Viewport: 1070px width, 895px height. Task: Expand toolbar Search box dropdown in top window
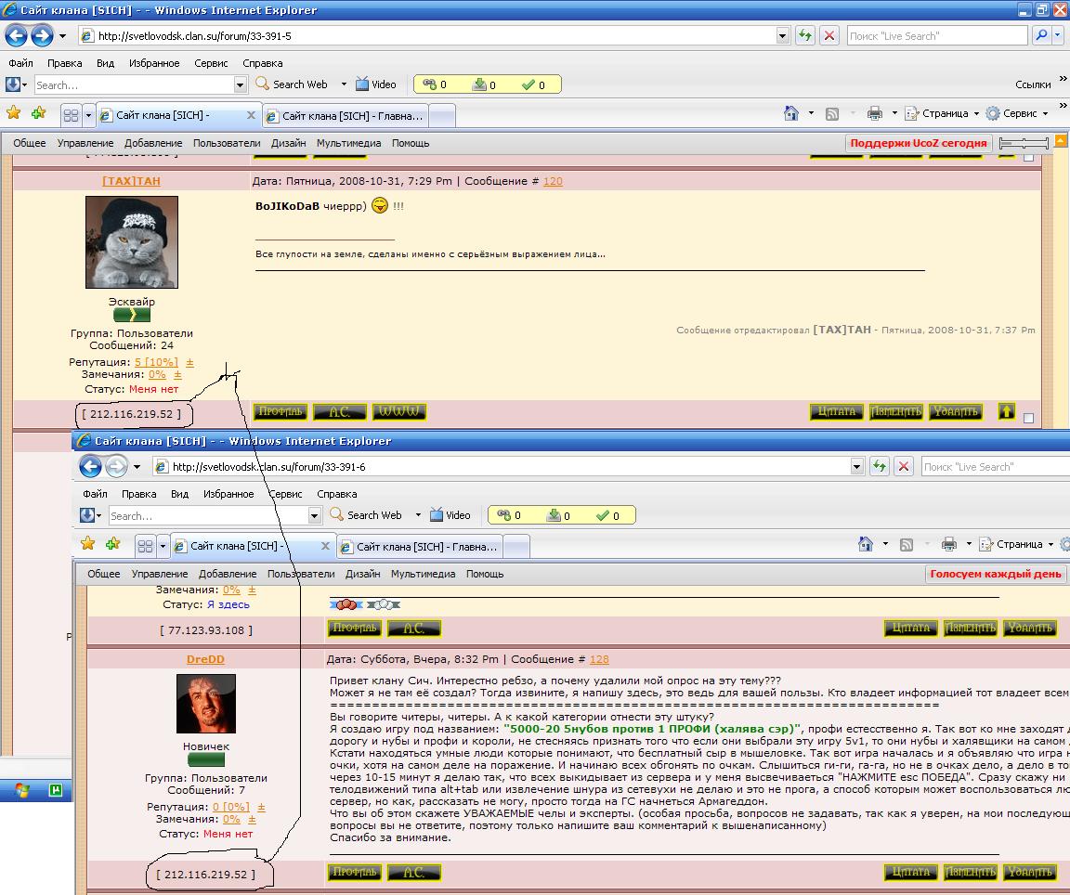(x=240, y=84)
